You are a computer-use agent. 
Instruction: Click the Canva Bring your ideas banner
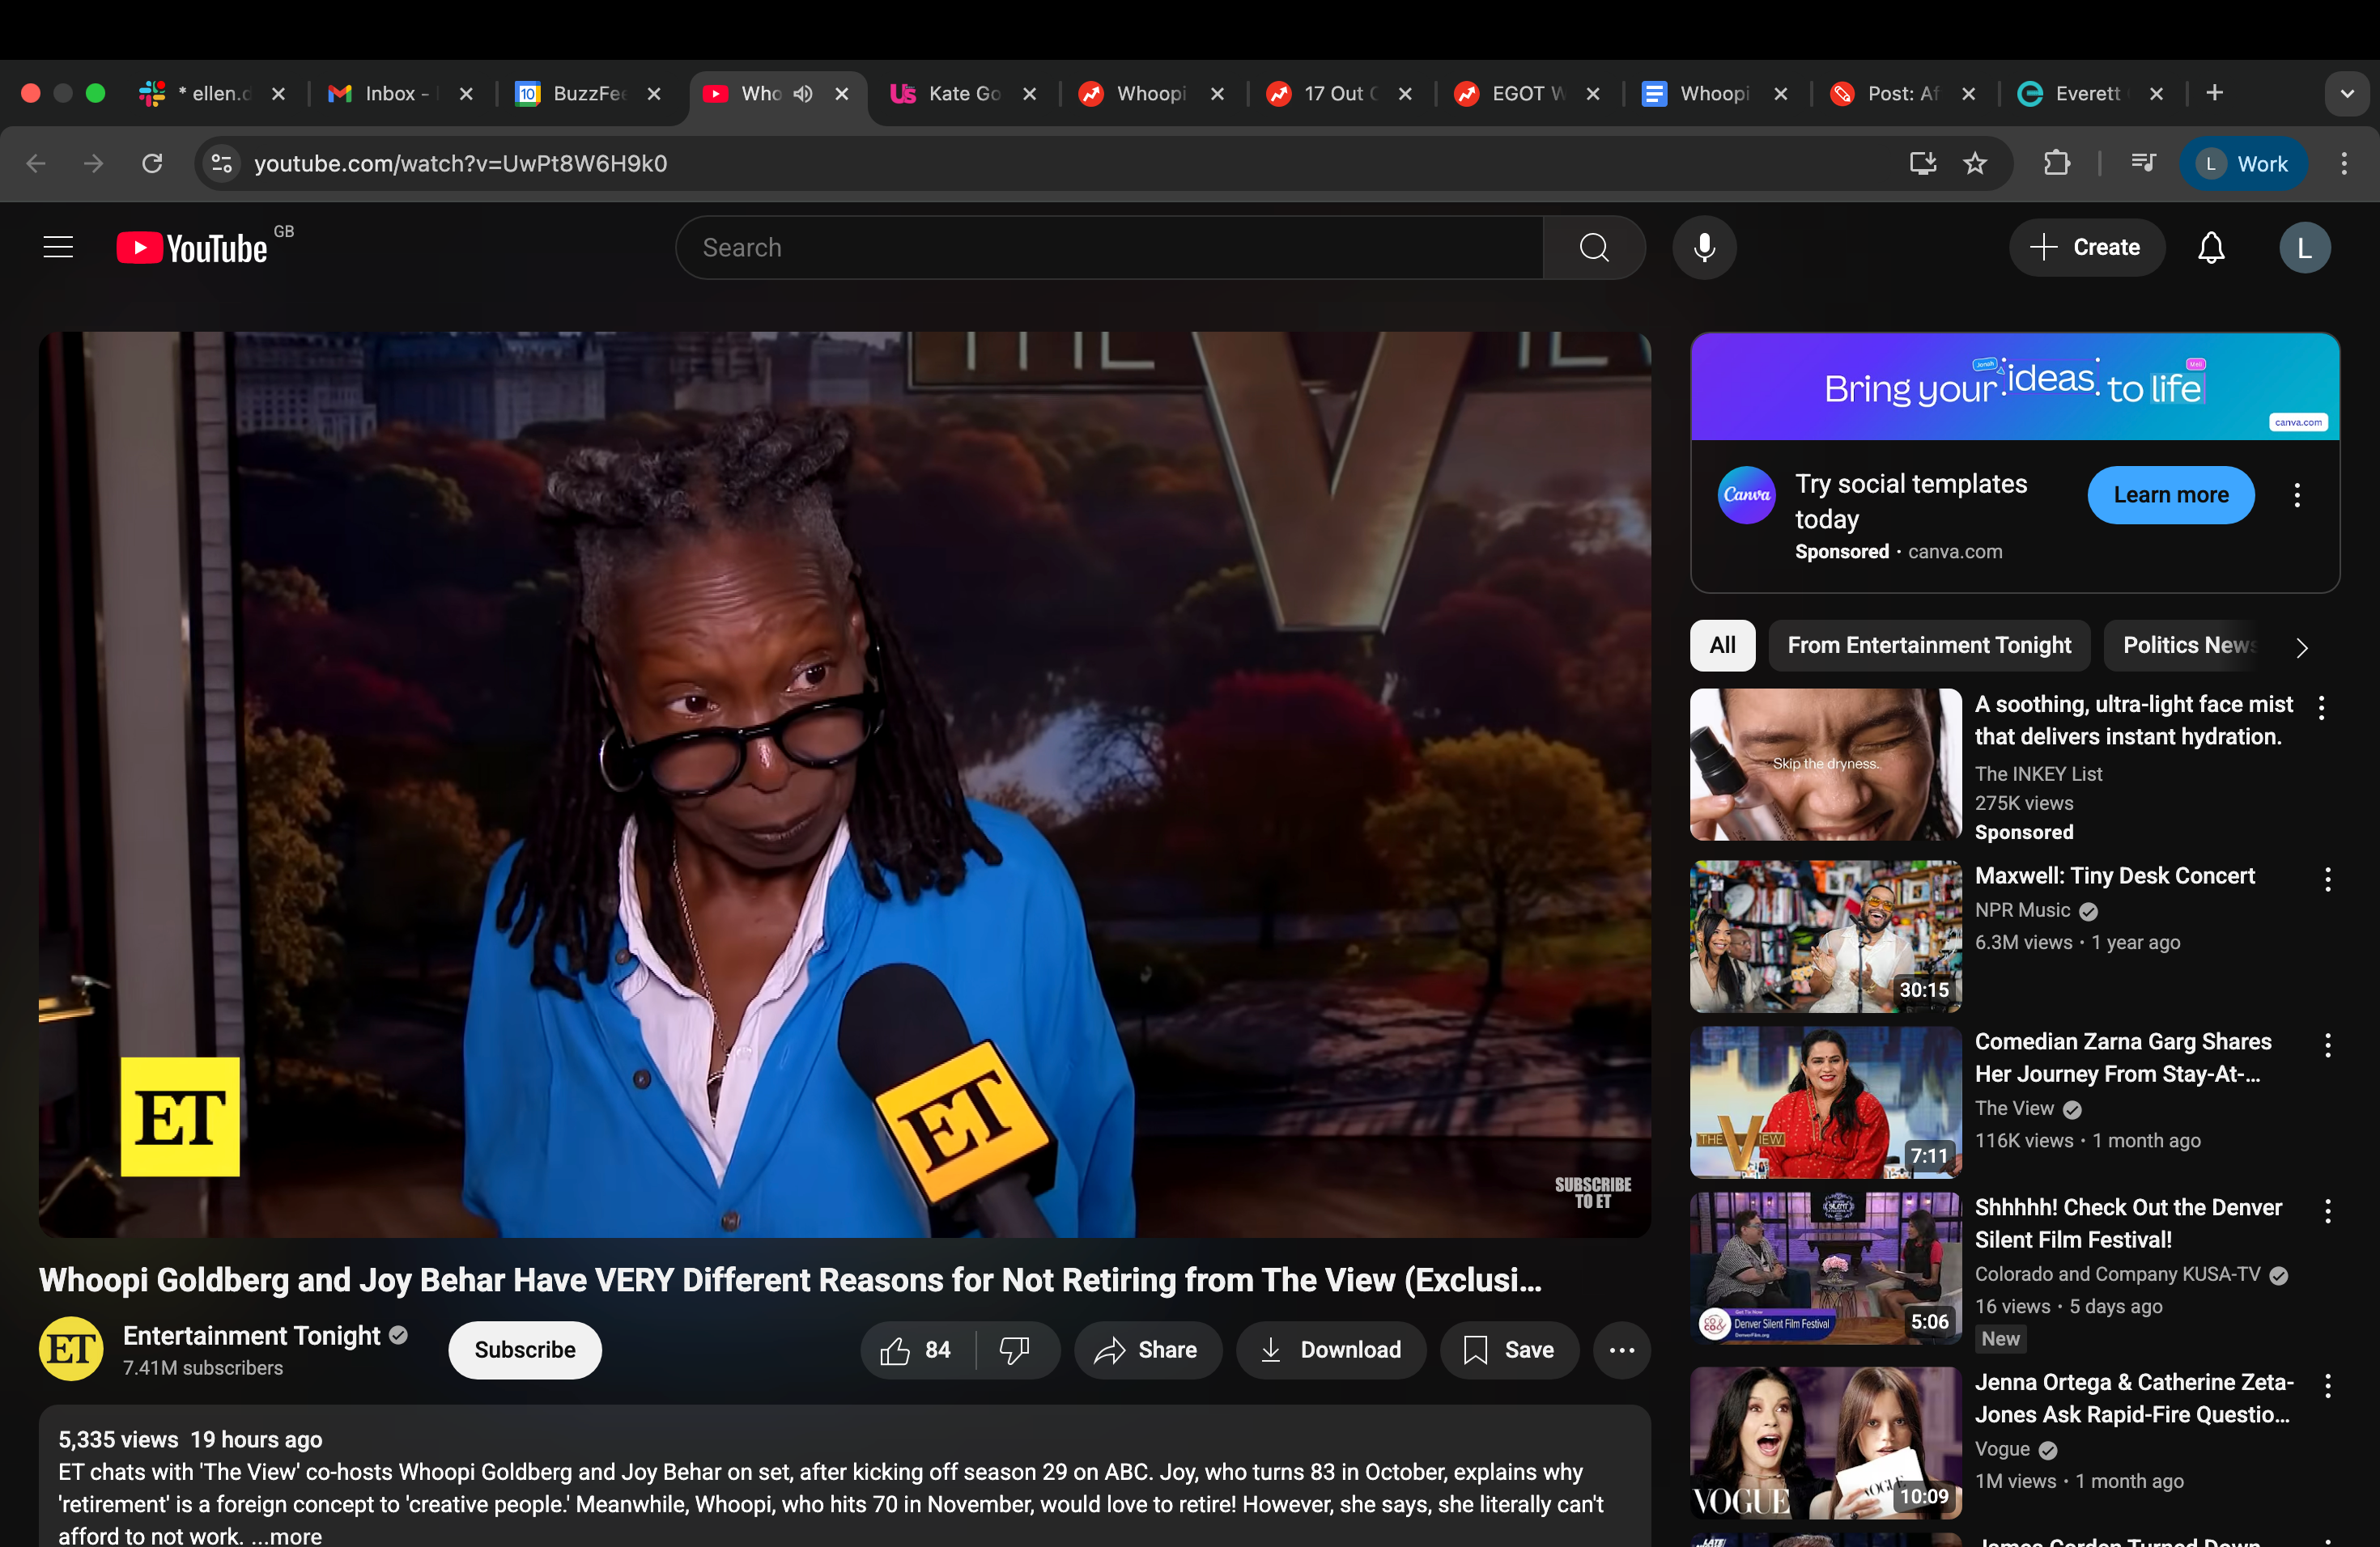[2015, 387]
